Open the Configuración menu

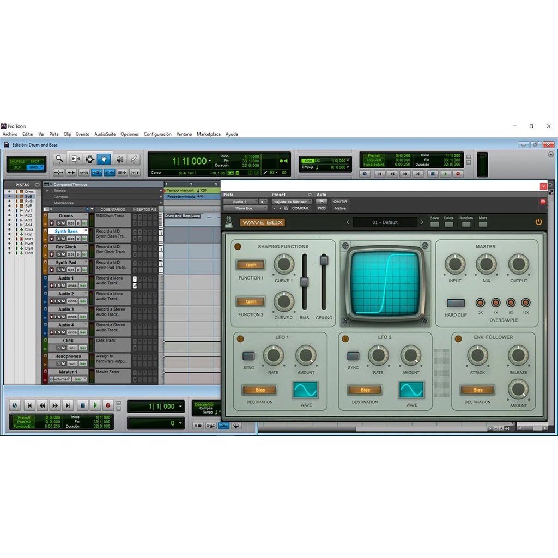tap(157, 134)
